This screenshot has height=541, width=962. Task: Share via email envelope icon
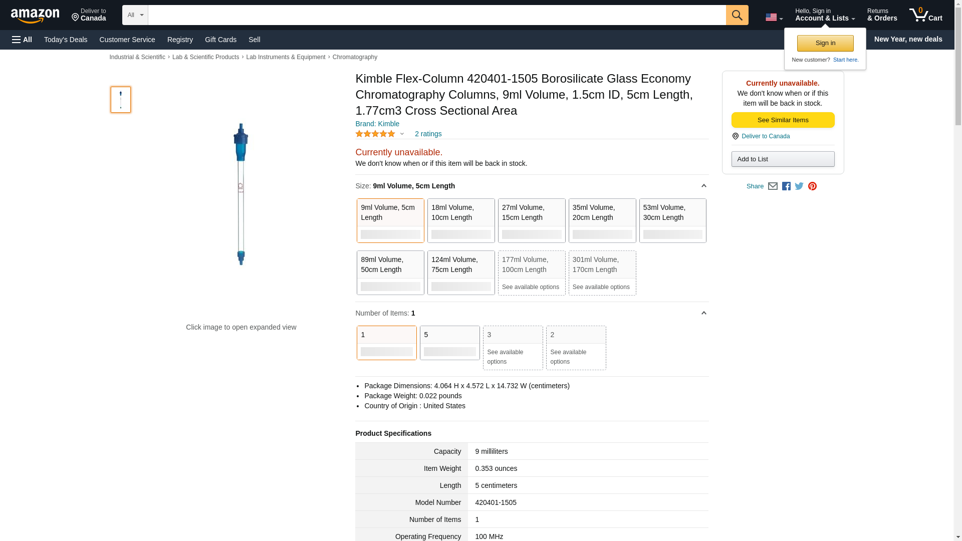click(773, 186)
